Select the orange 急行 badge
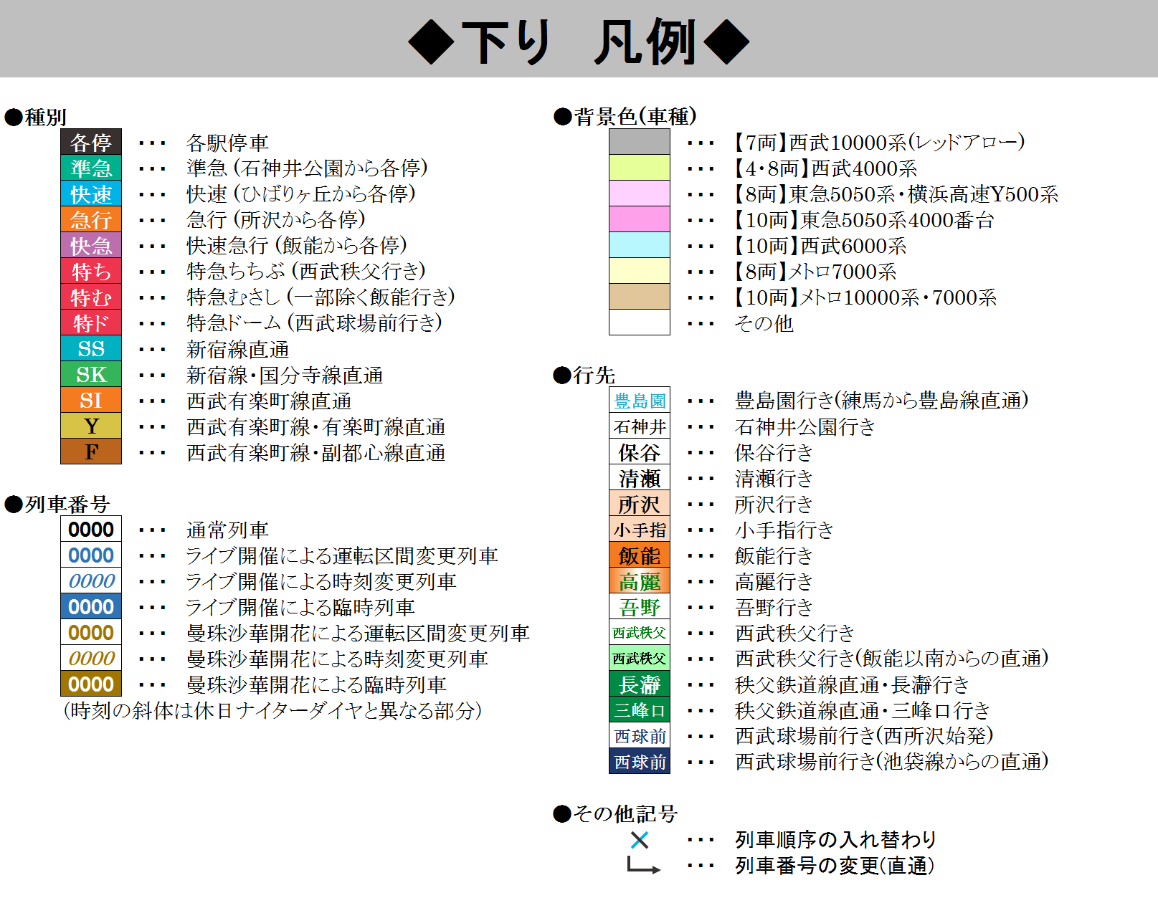Viewport: 1158px width, 903px height. click(91, 219)
